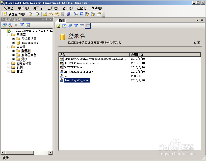Click the Open File folder icon
206x161 pixels.
pos(45,14)
